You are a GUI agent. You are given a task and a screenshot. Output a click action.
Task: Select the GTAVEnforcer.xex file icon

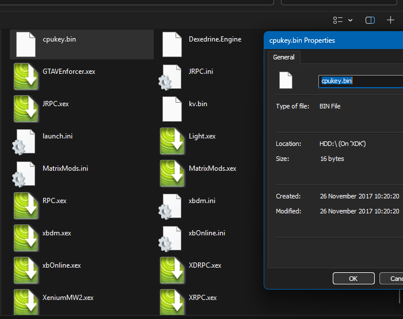(x=26, y=77)
